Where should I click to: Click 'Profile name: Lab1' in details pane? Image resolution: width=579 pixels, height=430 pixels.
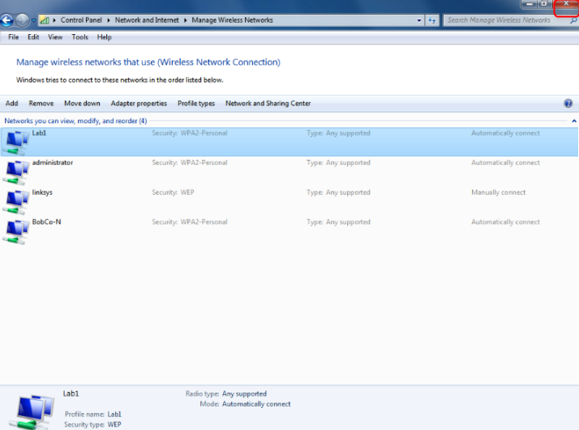pos(93,415)
